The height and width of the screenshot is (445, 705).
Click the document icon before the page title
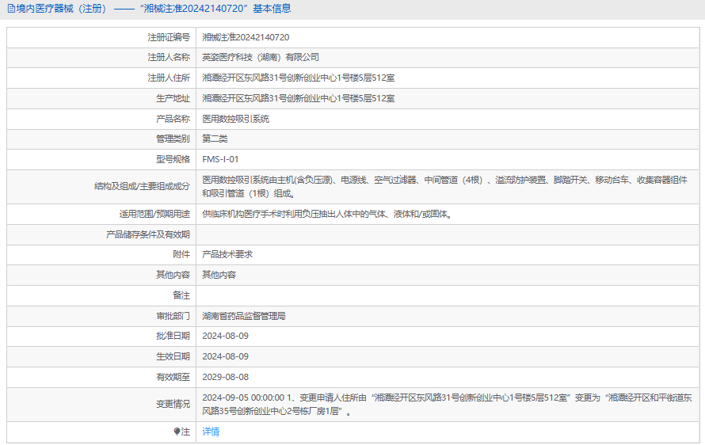[11, 9]
